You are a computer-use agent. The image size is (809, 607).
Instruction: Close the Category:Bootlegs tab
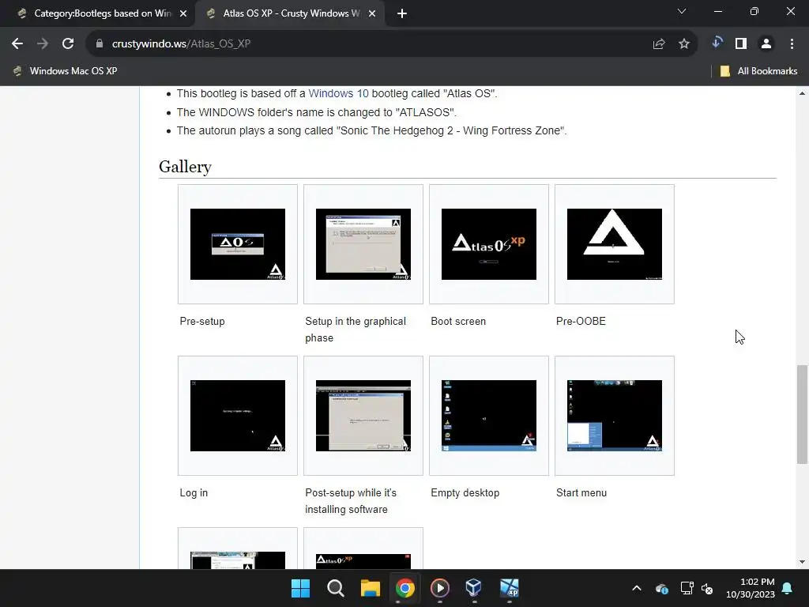(x=183, y=14)
